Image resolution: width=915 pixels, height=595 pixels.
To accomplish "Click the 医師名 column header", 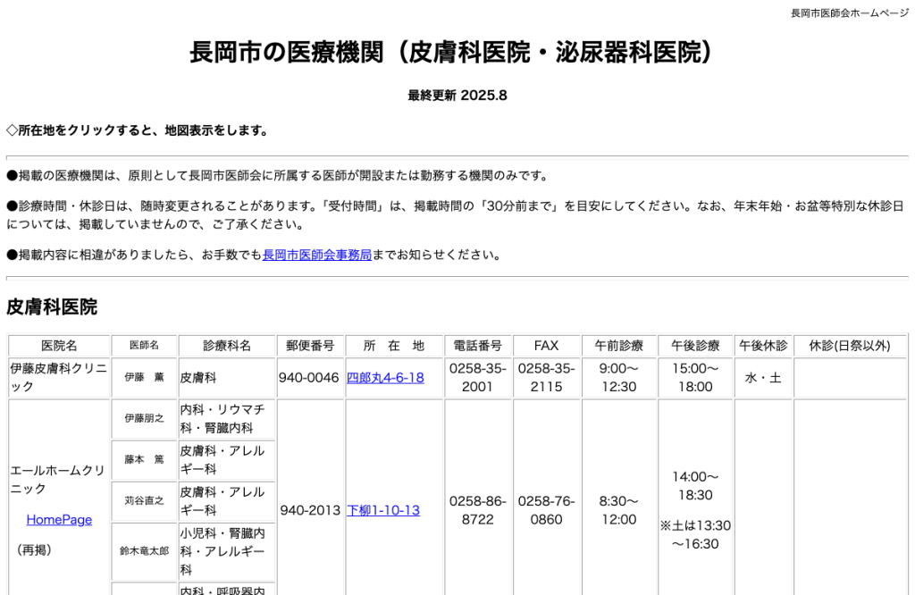I will (144, 346).
